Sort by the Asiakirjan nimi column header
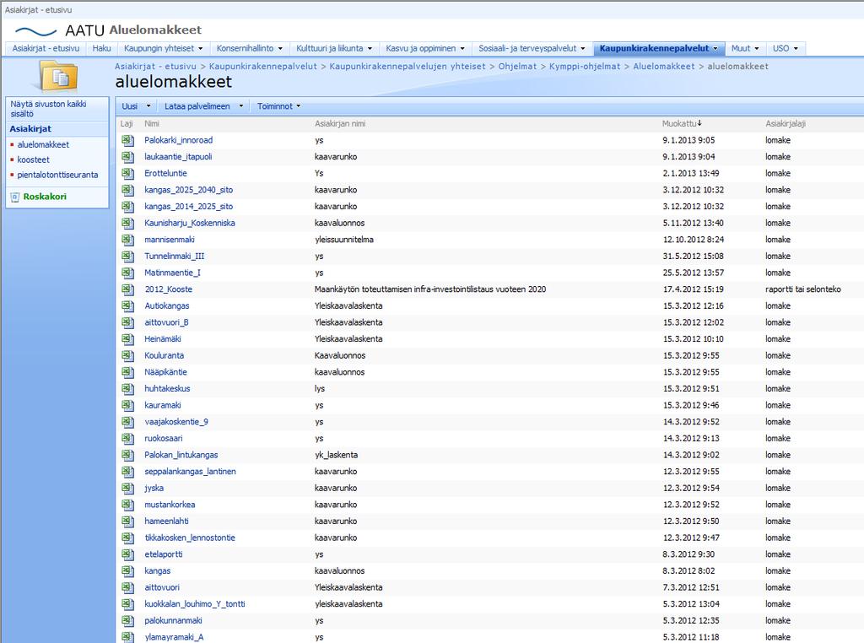 click(340, 124)
